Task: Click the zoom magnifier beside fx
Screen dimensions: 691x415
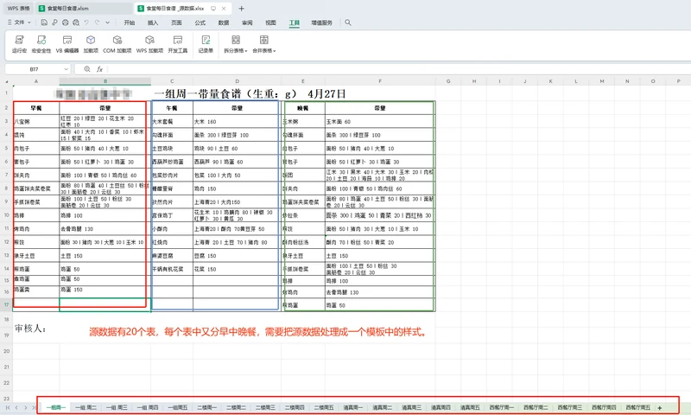Action: 87,69
